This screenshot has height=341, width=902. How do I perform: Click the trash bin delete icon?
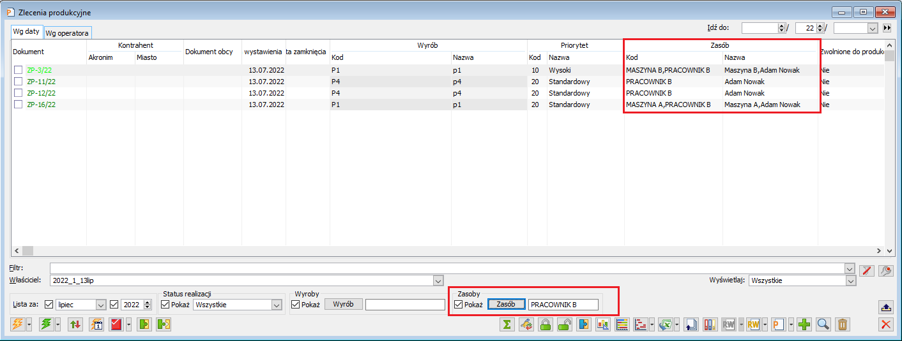click(x=843, y=324)
